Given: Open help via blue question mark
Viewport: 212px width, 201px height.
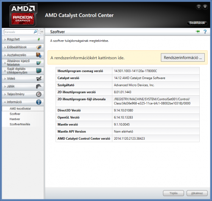Looking at the screenshot, I should [205, 32].
